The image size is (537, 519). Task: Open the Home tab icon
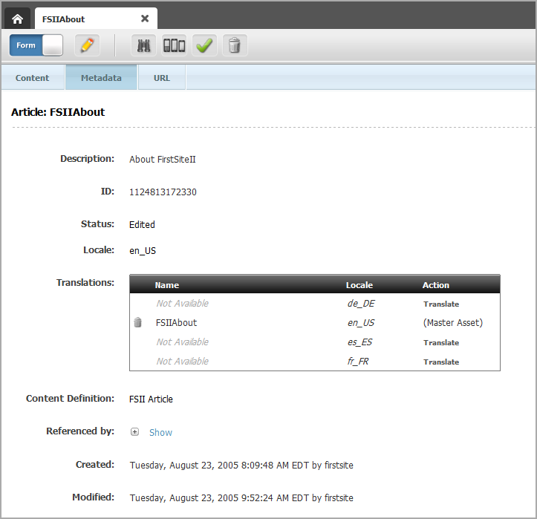pyautogui.click(x=18, y=19)
